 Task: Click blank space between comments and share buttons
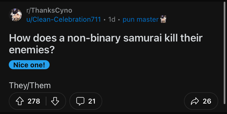coord(143,101)
